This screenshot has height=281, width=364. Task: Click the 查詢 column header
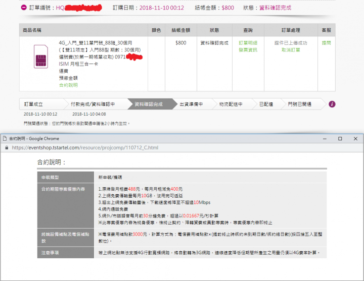point(248,30)
